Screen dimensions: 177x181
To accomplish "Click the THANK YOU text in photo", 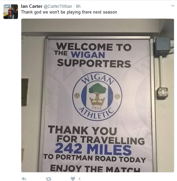I will (82, 131).
